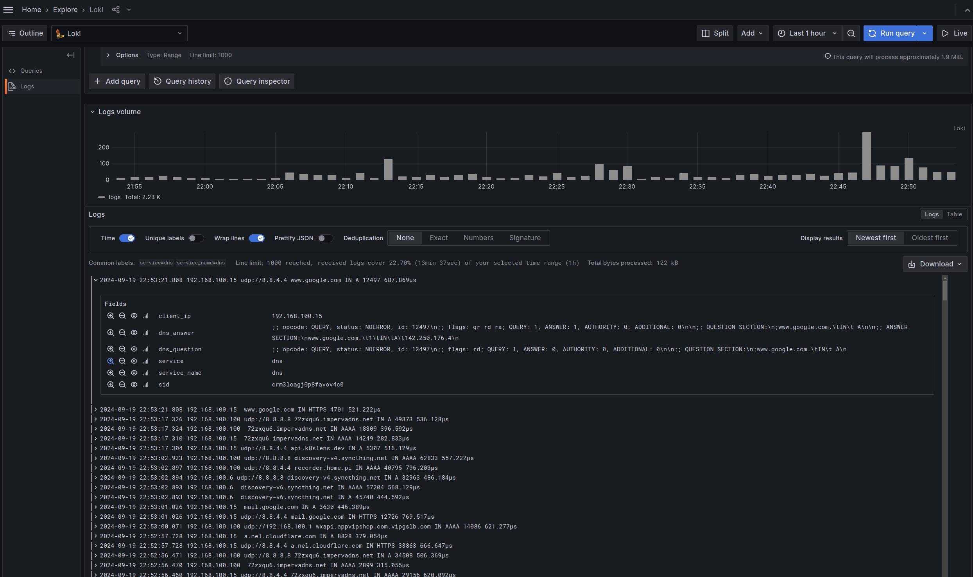This screenshot has width=973, height=577.
Task: Show ad-hoc statistics for dns_question
Action: pos(146,349)
